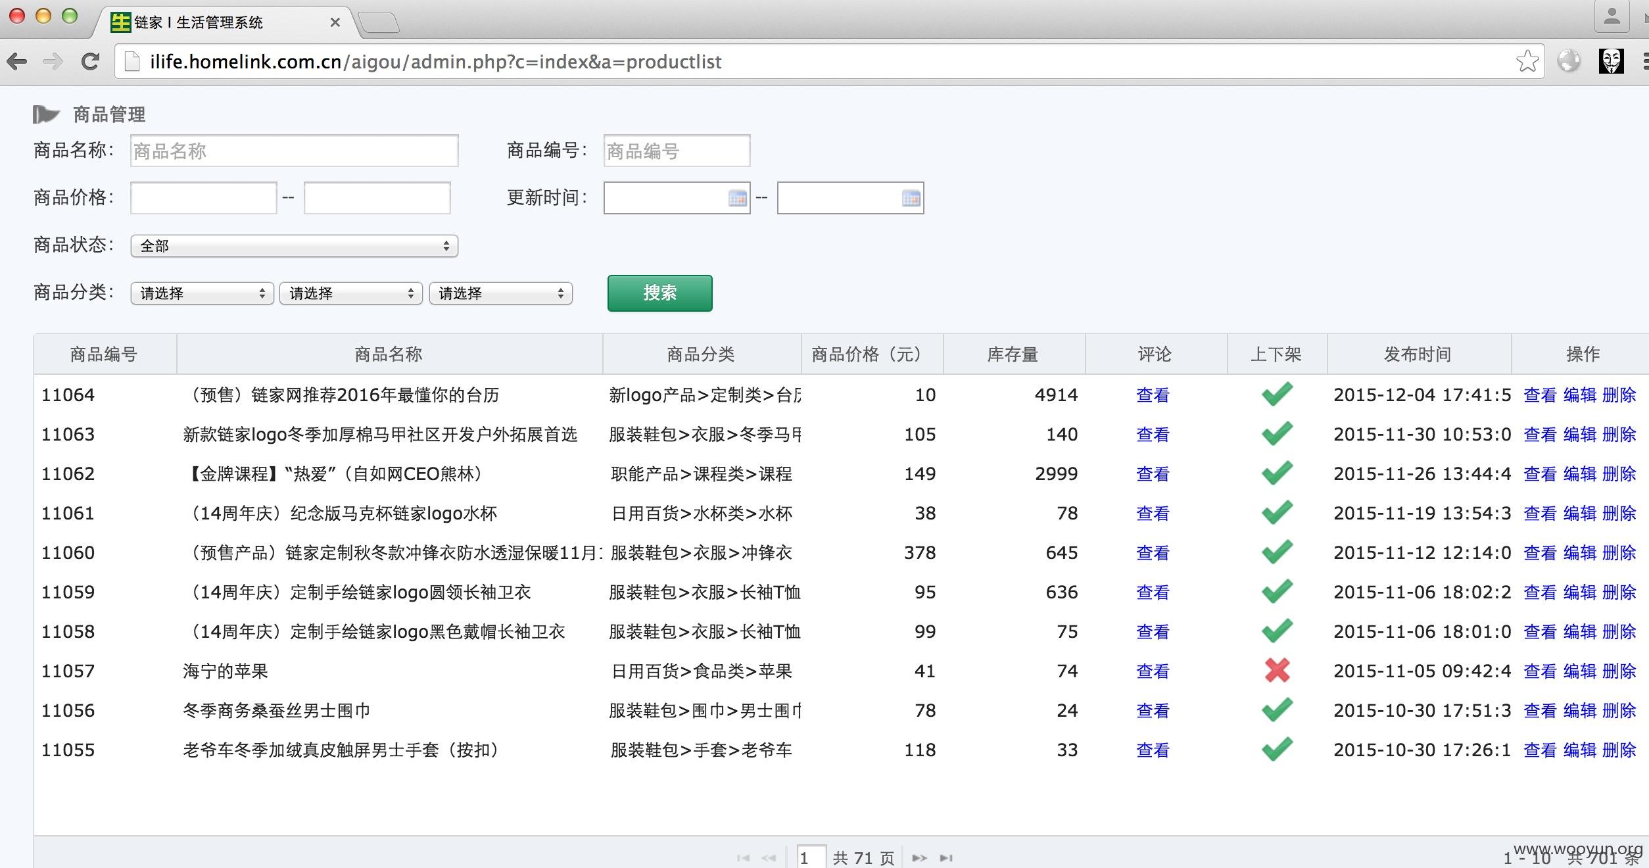Viewport: 1649px width, 868px height.
Task: Focus the 商品编号 input field
Action: (677, 151)
